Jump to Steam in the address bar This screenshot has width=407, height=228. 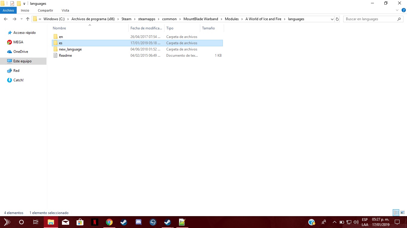(x=126, y=19)
